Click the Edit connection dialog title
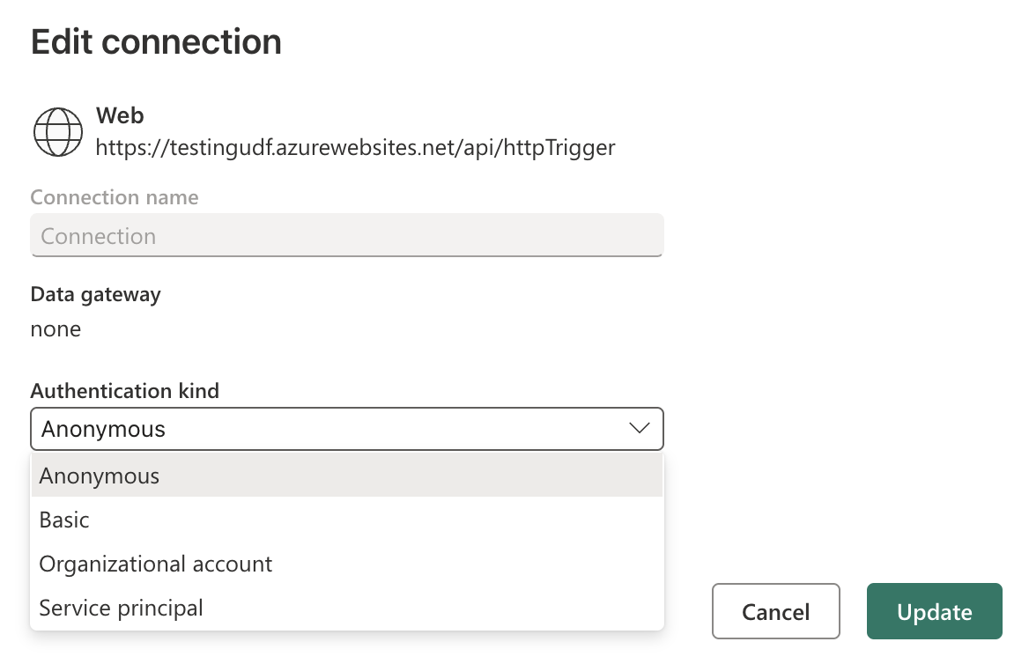 pos(156,41)
